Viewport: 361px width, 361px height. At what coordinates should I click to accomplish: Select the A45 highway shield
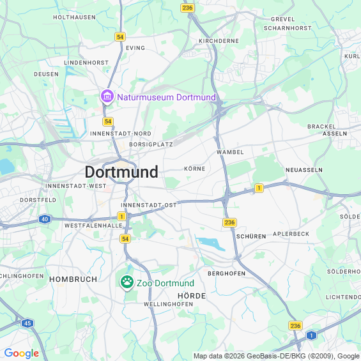tap(27, 323)
